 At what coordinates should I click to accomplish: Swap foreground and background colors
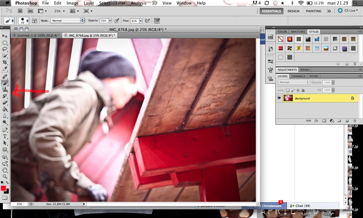[x=7, y=182]
